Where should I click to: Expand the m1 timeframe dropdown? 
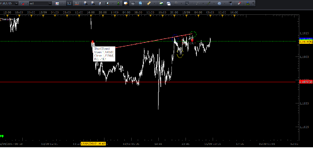pos(50,3)
